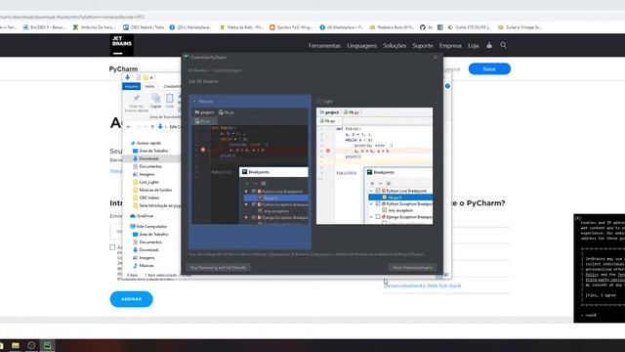Viewport: 625px width, 352px height.
Task: Click the Copiar ribbon icon
Action: (156, 99)
